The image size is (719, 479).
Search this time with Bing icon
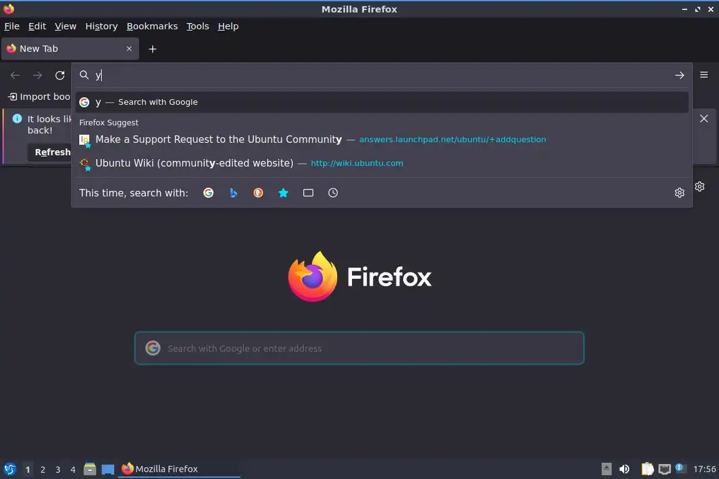(x=233, y=193)
